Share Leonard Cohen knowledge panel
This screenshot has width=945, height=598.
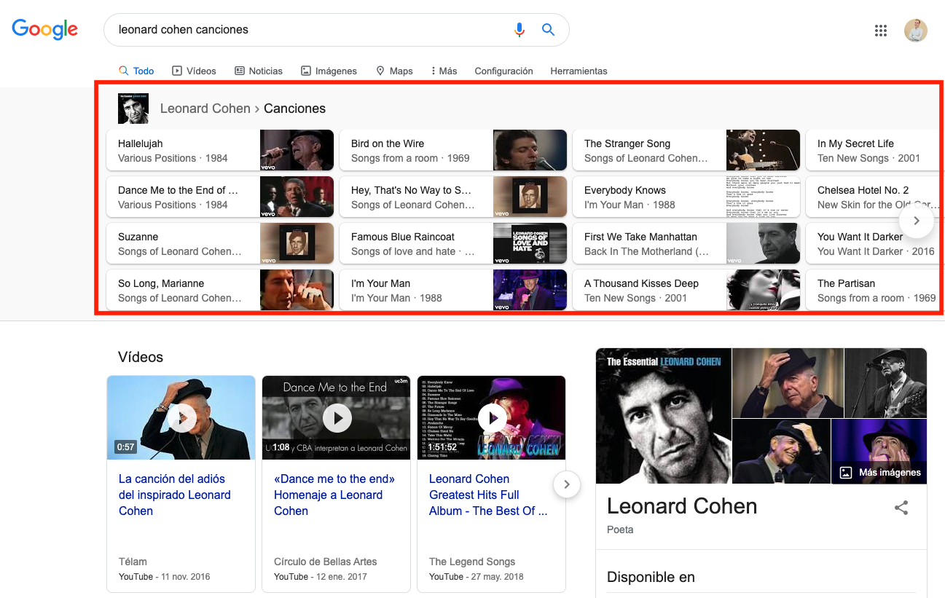tap(901, 508)
